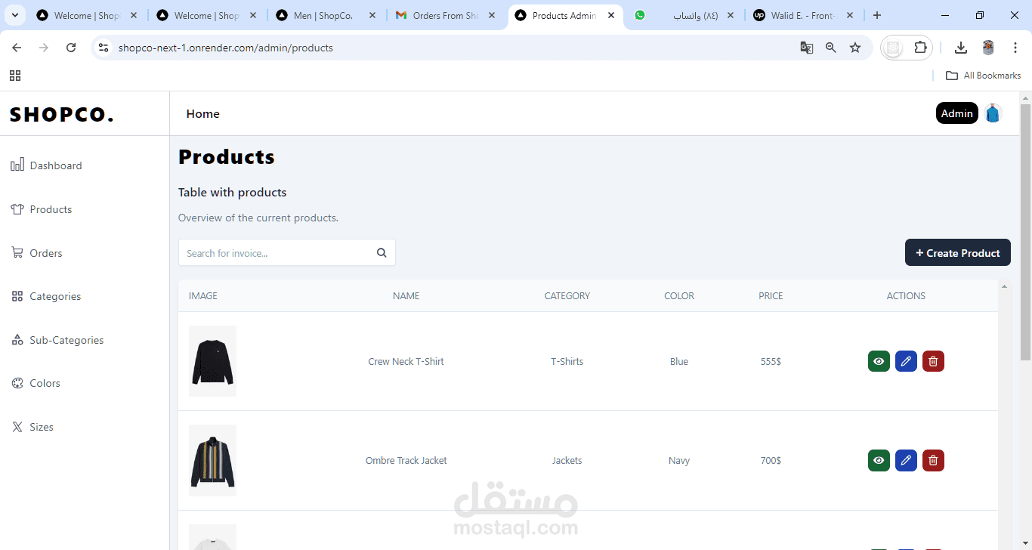Reload the page
The image size is (1032, 550).
click(x=71, y=48)
